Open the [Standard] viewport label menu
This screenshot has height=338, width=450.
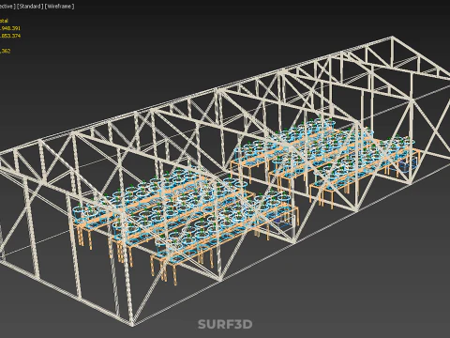(x=30, y=7)
